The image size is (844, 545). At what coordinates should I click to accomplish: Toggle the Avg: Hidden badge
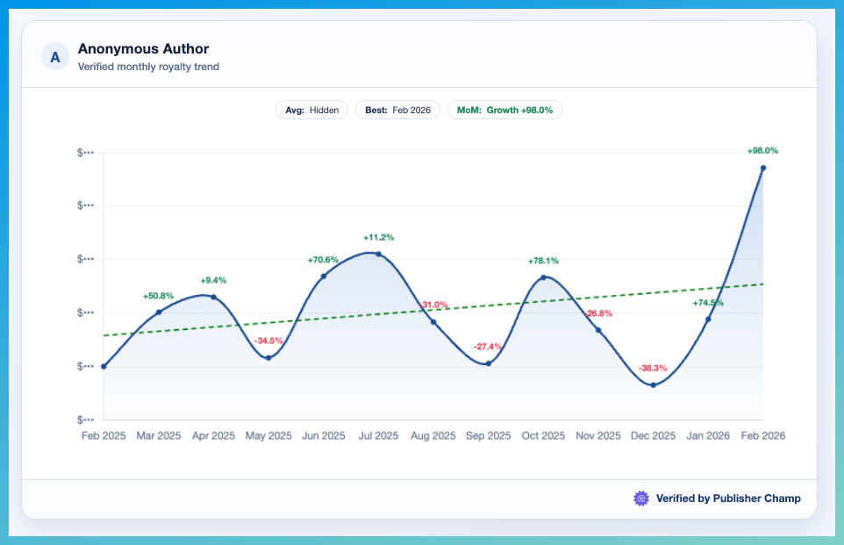(311, 110)
